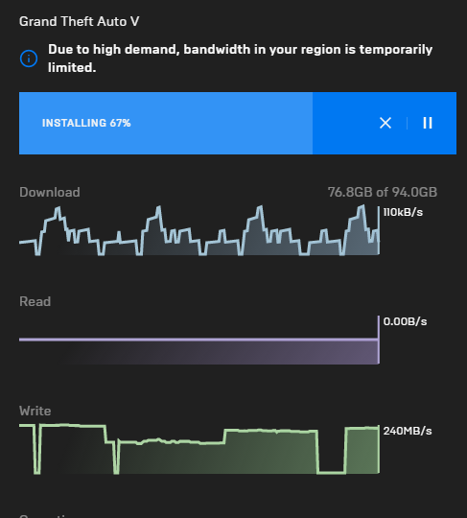This screenshot has height=518, width=467.
Task: Click the current marker on read graph
Action: point(379,340)
